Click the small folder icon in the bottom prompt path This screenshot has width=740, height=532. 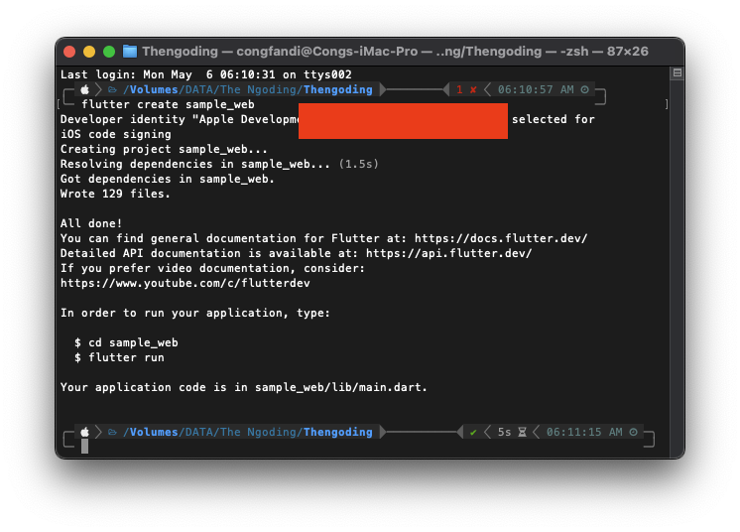[113, 432]
